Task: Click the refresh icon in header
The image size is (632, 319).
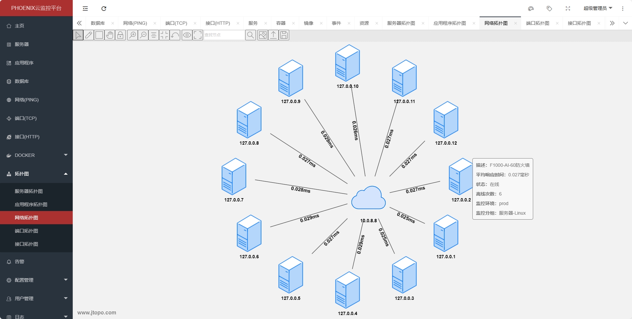Action: [x=104, y=9]
